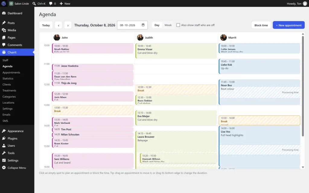
Task: Click the date input field 08-10-2026
Action: click(132, 25)
